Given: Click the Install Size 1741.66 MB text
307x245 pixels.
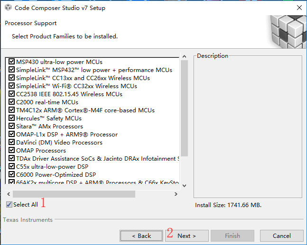Looking at the screenshot, I should tap(228, 205).
